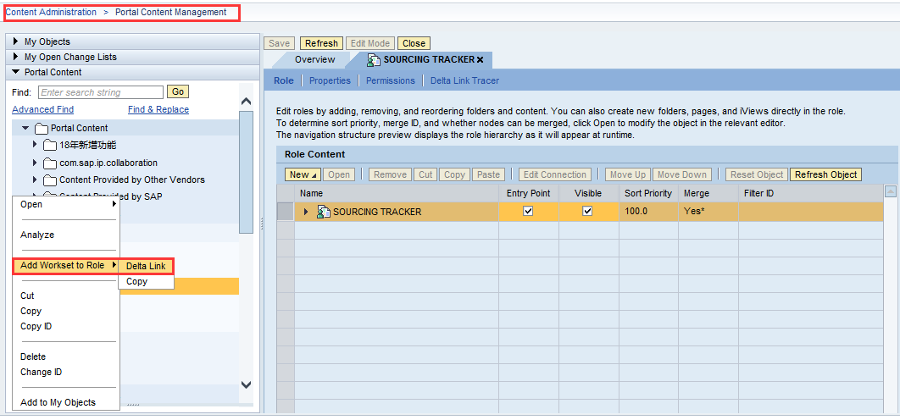Open the Advanced Find link
Image resolution: width=900 pixels, height=420 pixels.
(42, 109)
